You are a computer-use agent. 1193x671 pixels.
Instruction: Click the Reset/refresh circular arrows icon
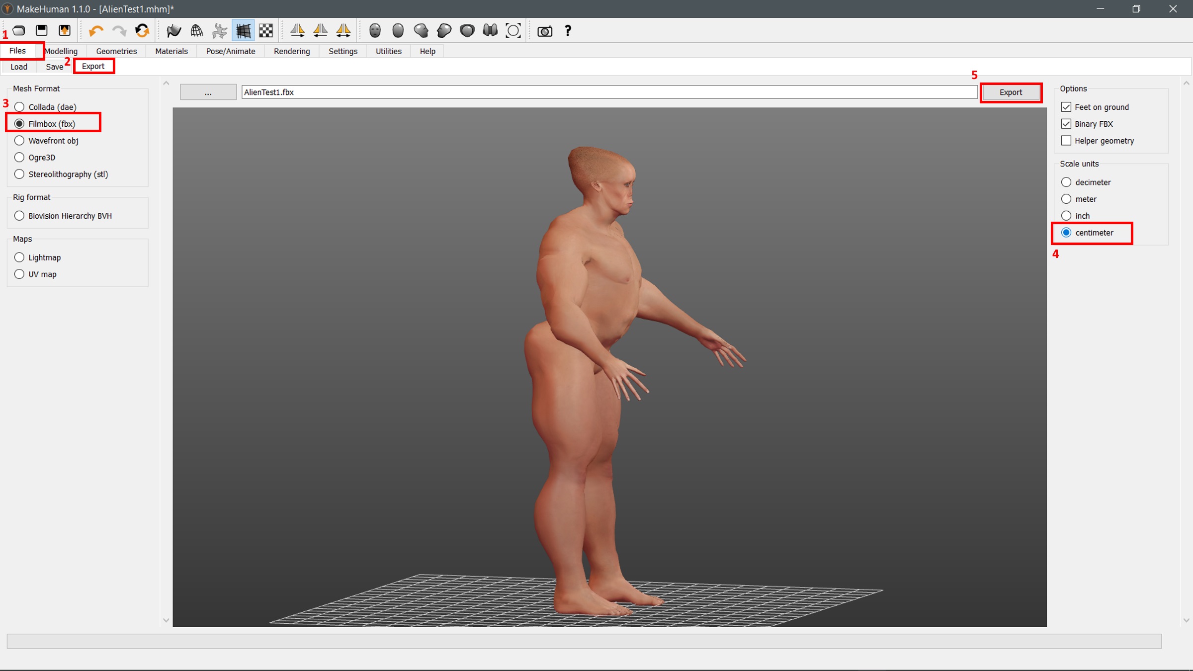pos(142,31)
